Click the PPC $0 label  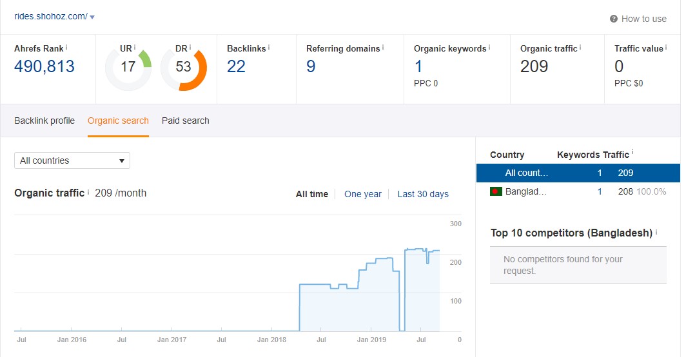[629, 83]
